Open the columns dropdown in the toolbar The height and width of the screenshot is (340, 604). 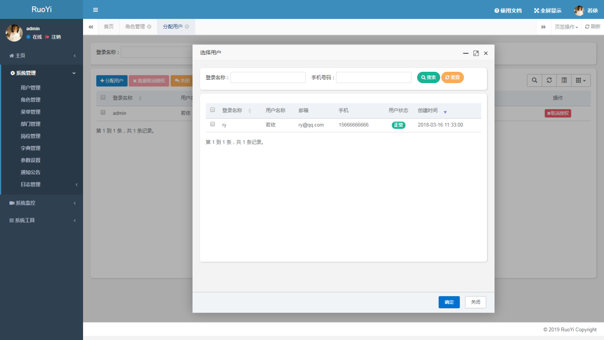(581, 80)
